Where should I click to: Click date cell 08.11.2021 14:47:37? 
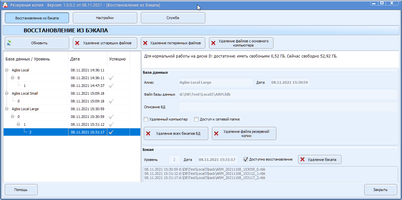pyautogui.click(x=88, y=86)
